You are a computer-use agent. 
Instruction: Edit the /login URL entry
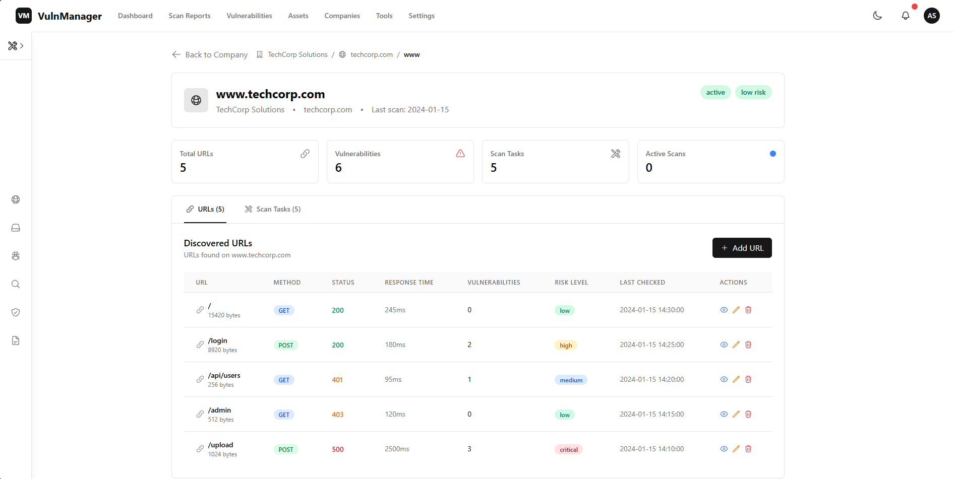pos(736,345)
